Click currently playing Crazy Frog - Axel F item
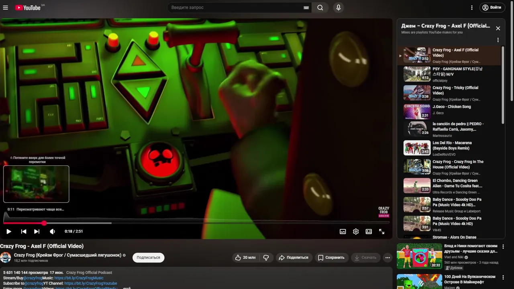This screenshot has width=514, height=289. [450, 55]
